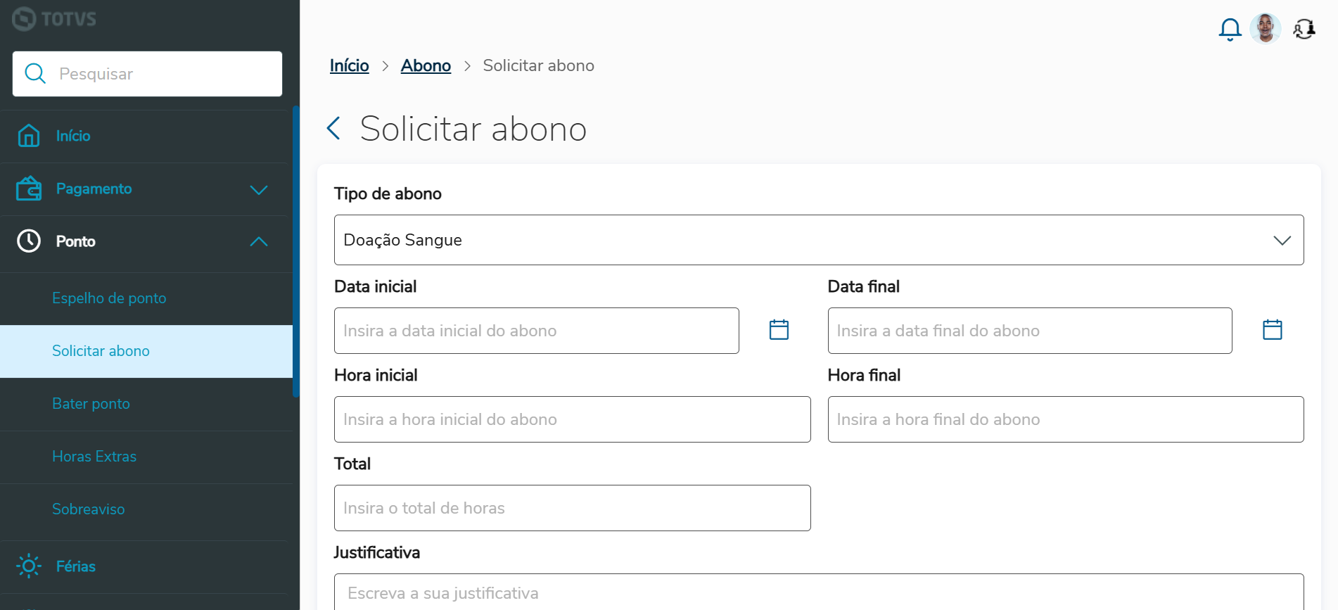Open the Tipo de abono dropdown

click(x=818, y=240)
